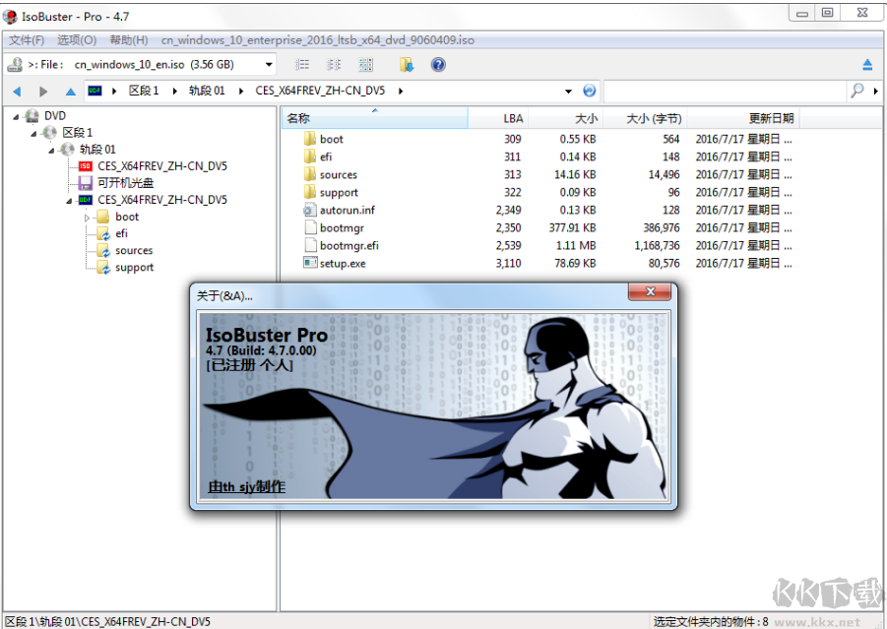887x629 pixels.
Task: Open the 选项(O) menu
Action: point(76,40)
